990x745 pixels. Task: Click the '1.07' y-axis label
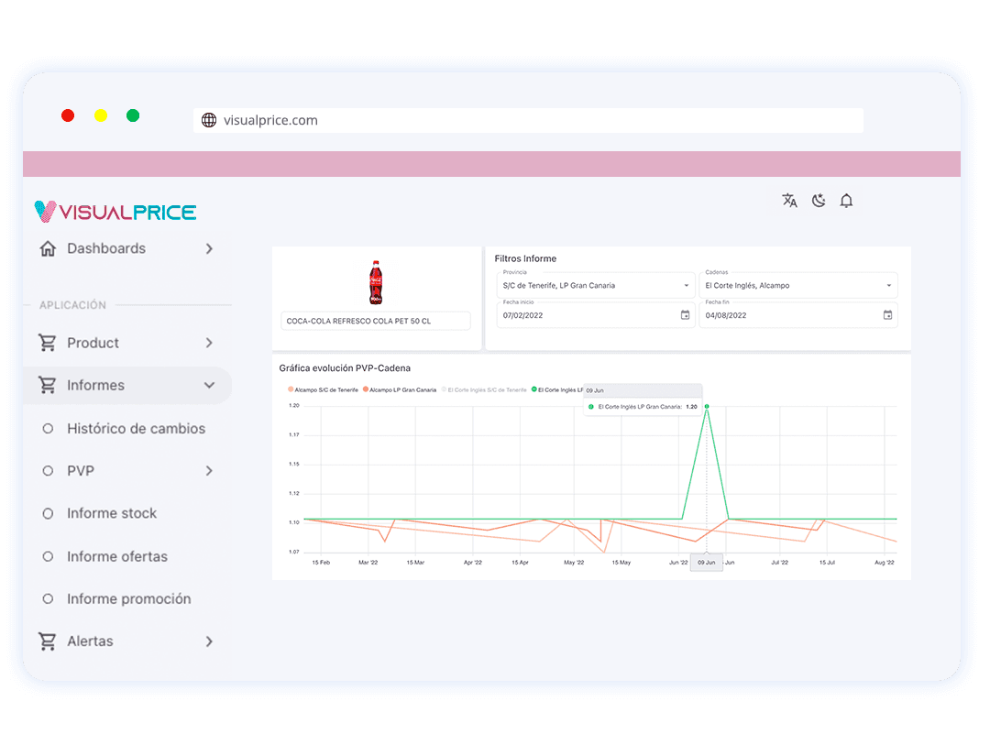tap(293, 552)
